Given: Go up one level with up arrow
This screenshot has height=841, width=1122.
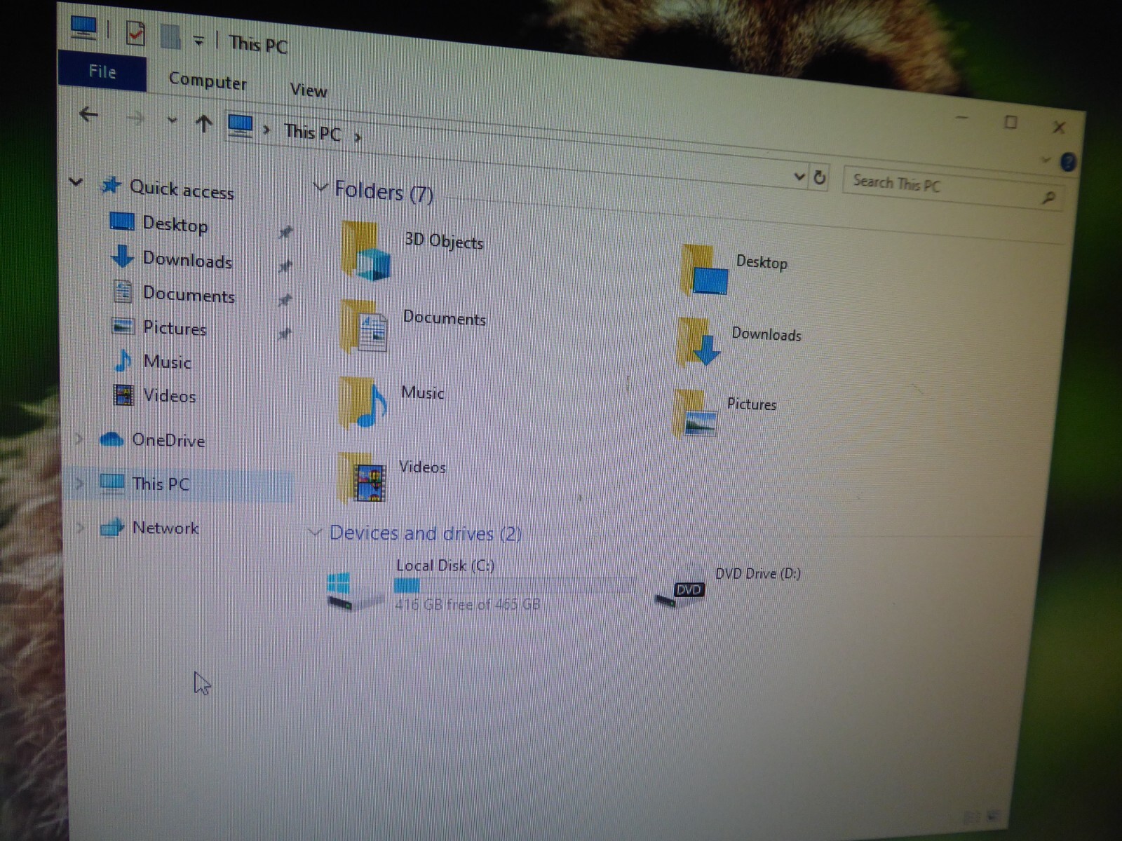Looking at the screenshot, I should click(x=204, y=124).
